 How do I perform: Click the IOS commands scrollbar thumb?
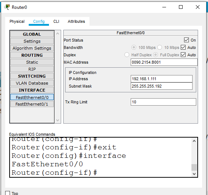(194, 167)
